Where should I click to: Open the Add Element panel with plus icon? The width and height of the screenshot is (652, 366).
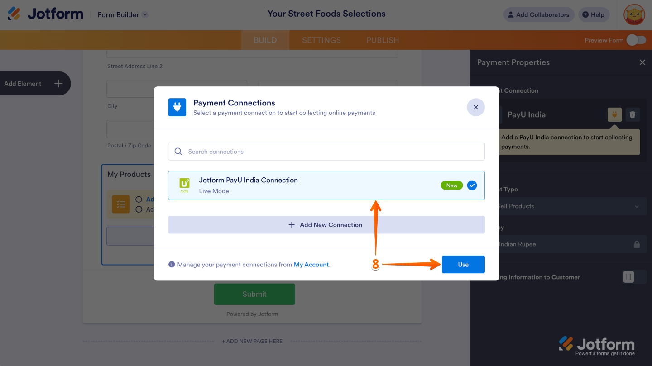[x=58, y=83]
